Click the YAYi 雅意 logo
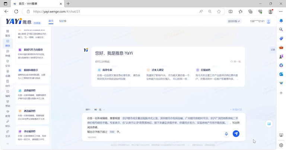This screenshot has width=286, height=150. pos(19,21)
